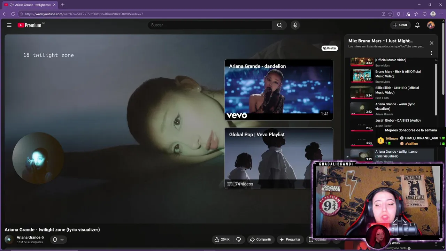
Task: Click the playlist panel scrollbar
Action: (436, 89)
